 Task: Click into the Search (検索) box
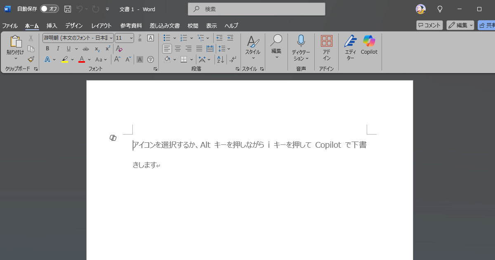tap(257, 9)
